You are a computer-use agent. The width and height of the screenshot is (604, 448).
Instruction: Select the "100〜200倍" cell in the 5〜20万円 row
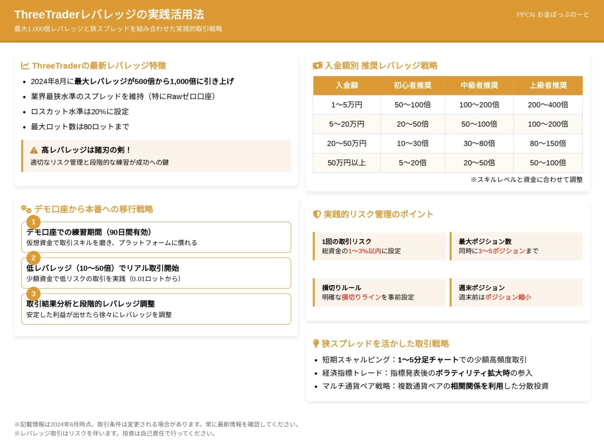[x=548, y=124]
